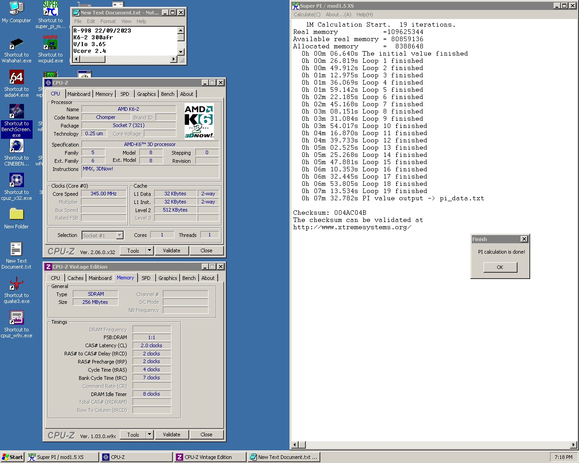
Task: Open the File menu in Notepad
Action: (78, 21)
